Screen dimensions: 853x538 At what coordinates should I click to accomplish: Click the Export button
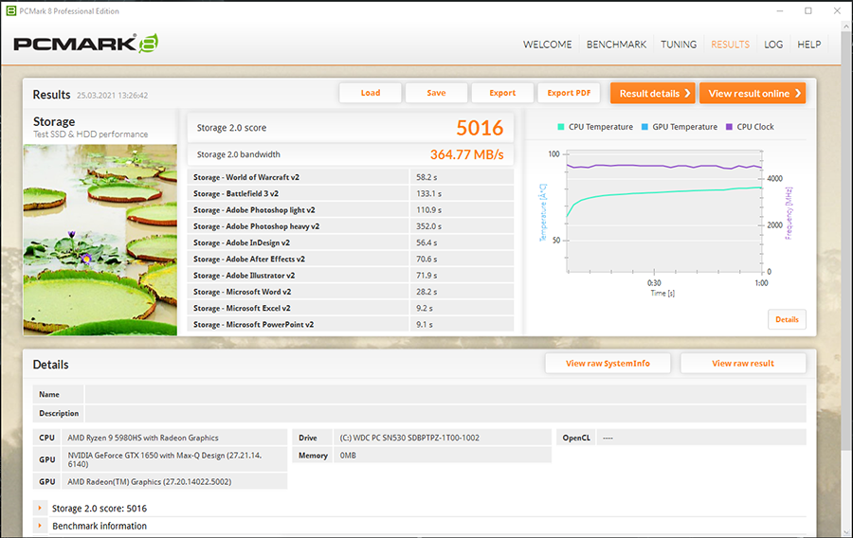pyautogui.click(x=502, y=93)
